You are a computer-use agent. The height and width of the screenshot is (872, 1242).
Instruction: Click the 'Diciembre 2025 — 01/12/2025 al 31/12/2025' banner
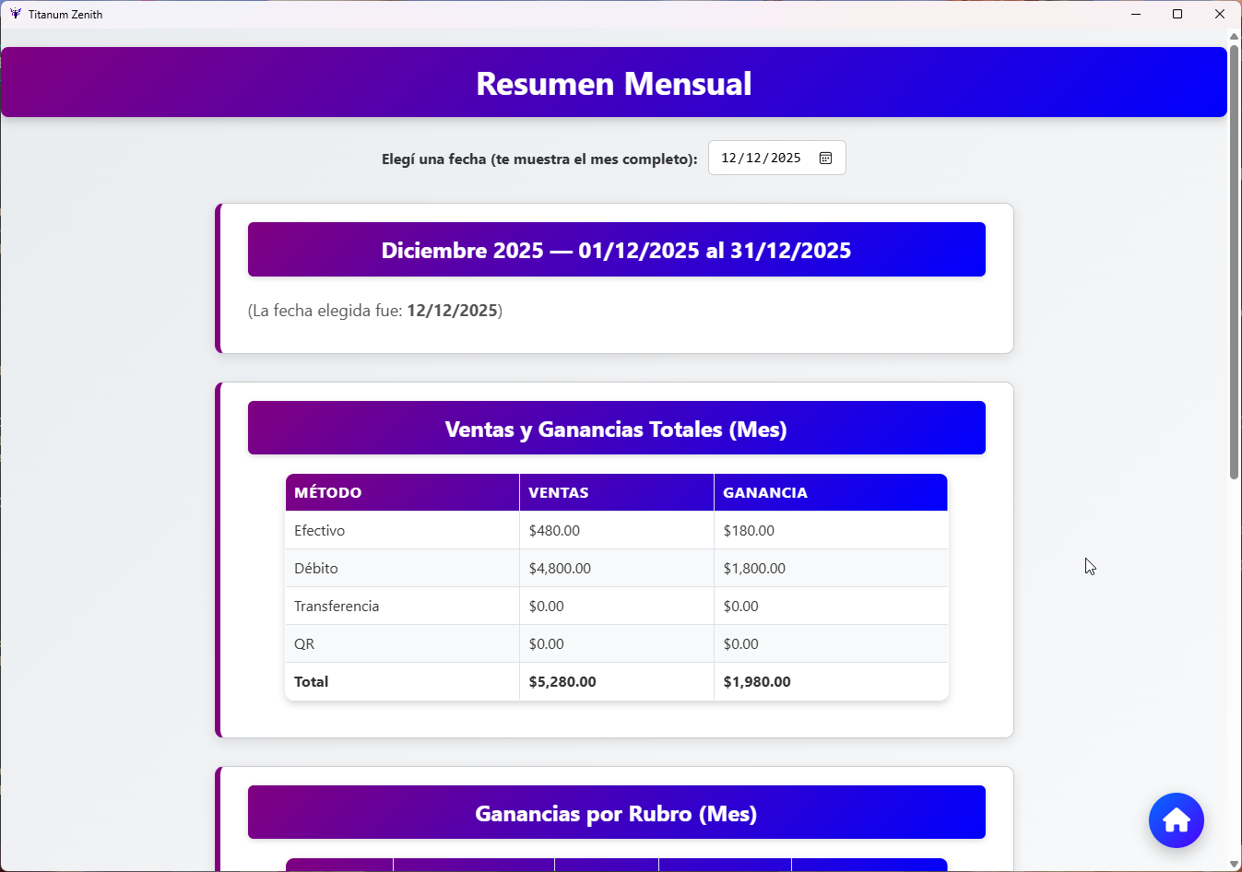click(616, 249)
